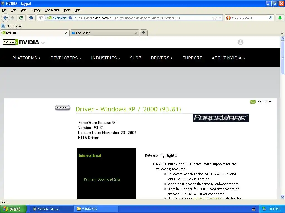This screenshot has height=213, width=285.
Task: Open a new tab with plus button
Action: click(x=144, y=33)
